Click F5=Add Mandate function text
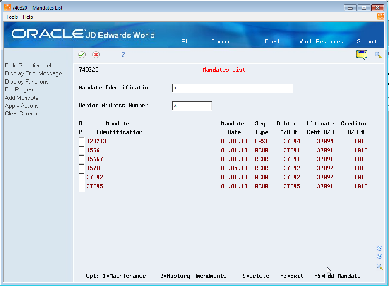 tap(337, 276)
